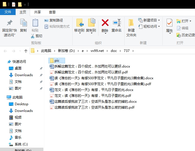Click the Pin to Quick access icon
Viewport: 195px width, 151px height.
(x=9, y=23)
